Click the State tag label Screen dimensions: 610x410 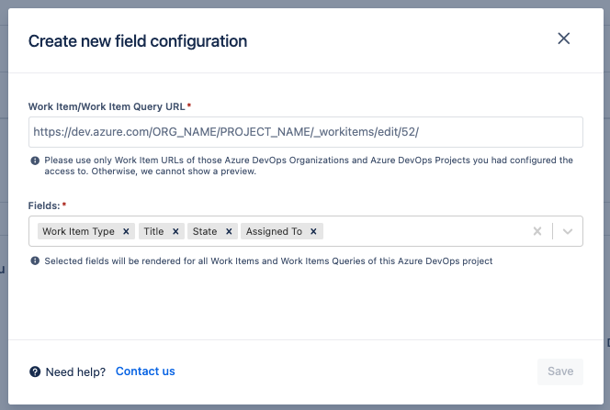pos(204,232)
